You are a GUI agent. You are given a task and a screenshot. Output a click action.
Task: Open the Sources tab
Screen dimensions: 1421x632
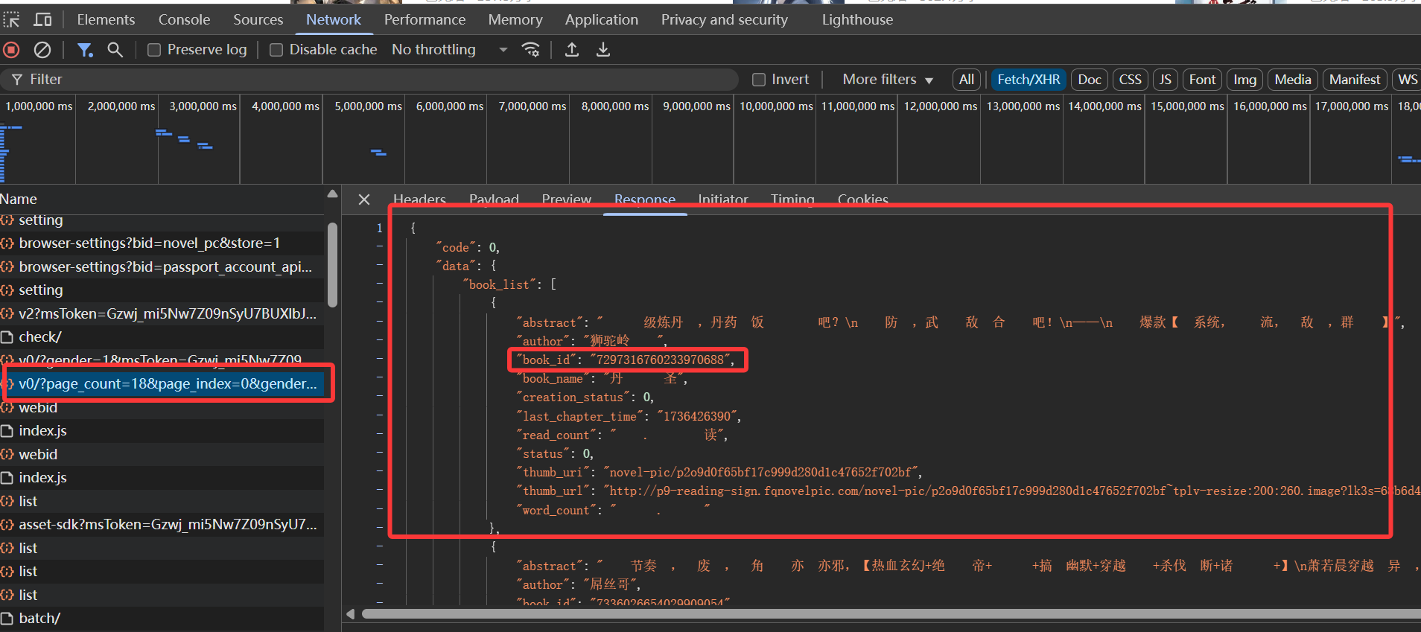(258, 19)
